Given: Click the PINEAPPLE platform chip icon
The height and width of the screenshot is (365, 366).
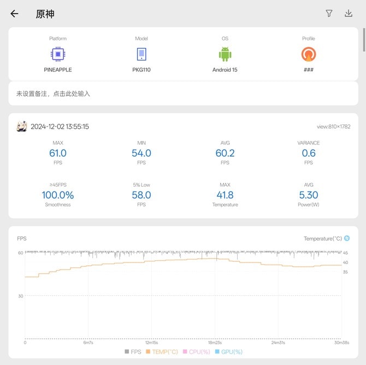Looking at the screenshot, I should pos(58,54).
